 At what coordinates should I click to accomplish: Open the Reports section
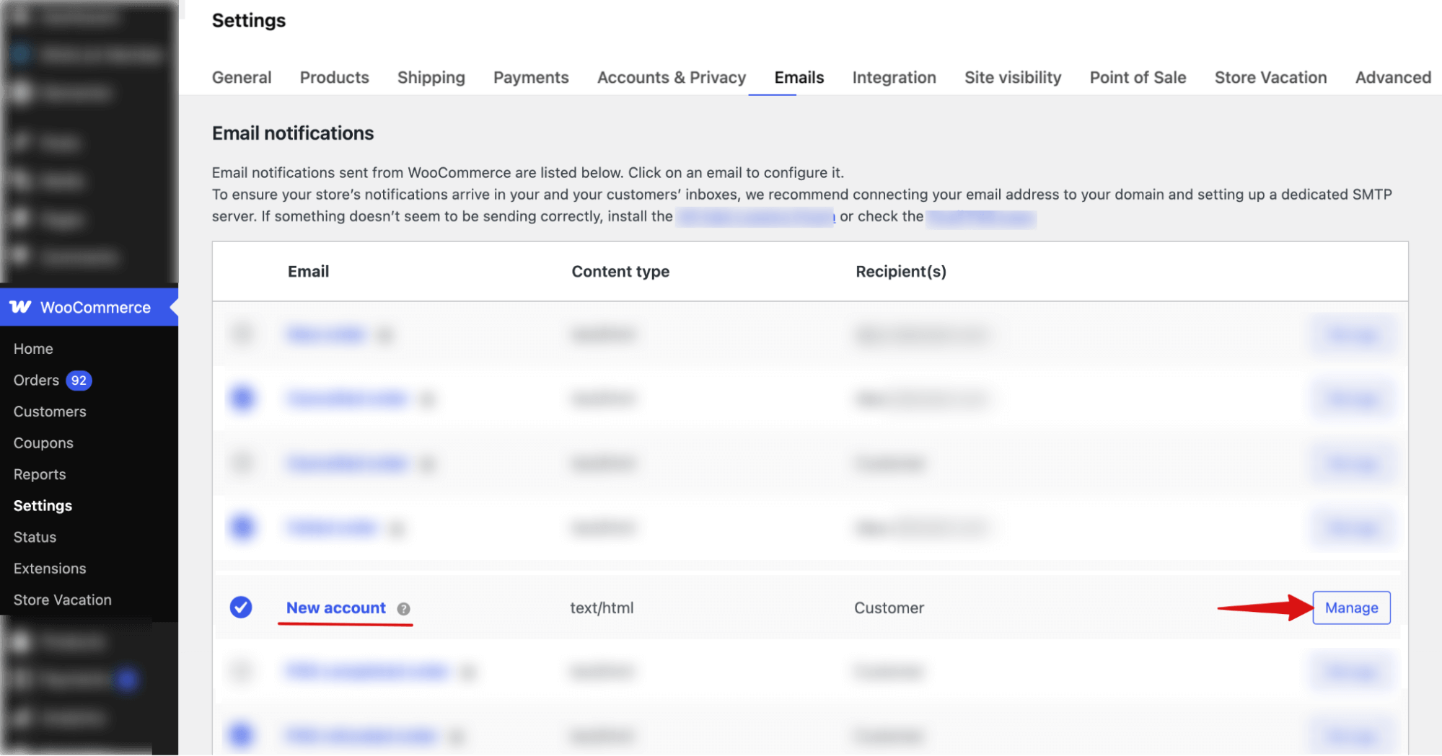[40, 474]
